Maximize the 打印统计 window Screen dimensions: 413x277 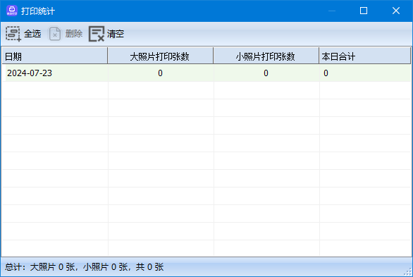point(364,11)
